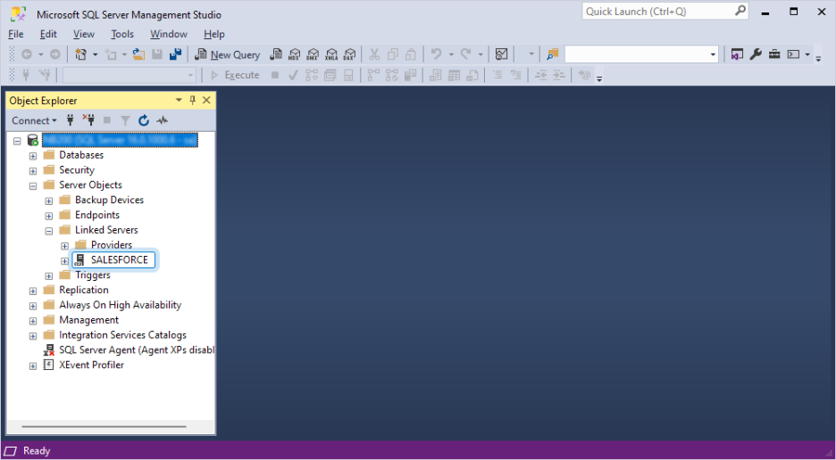Click the Database Engine Query icon
This screenshot has height=460, width=836.
tap(276, 54)
